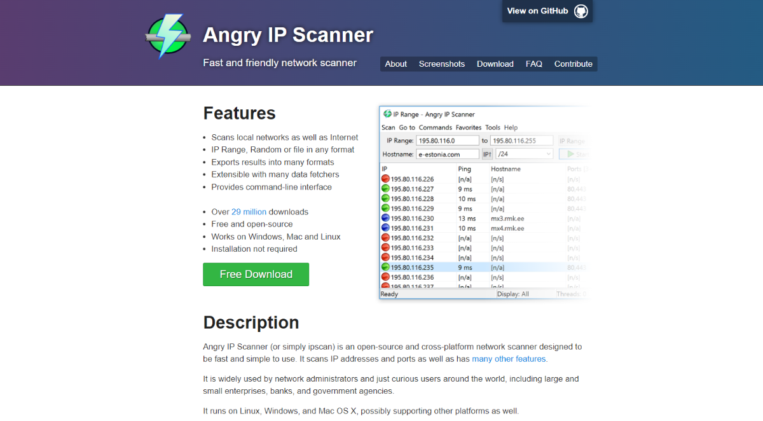The height and width of the screenshot is (421, 763).
Task: Select the IP Range, Random or file bullet
Action: pos(283,149)
